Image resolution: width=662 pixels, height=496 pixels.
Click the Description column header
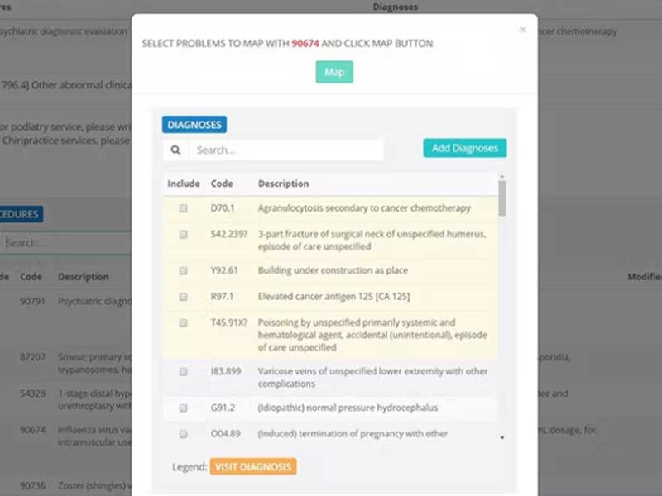click(x=283, y=184)
